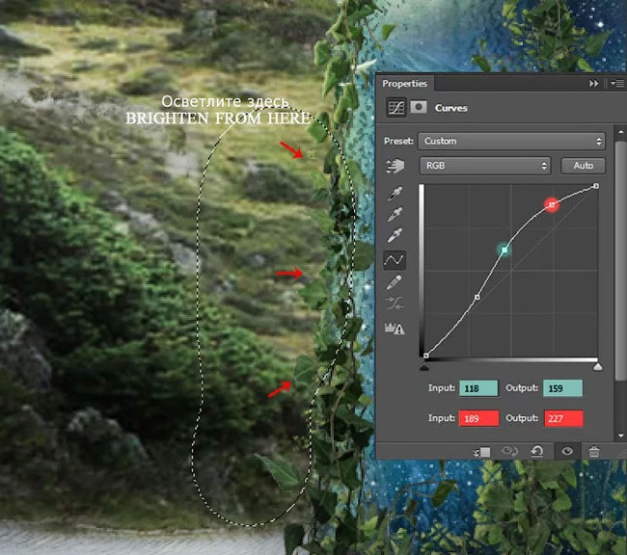Select the black point eyedropper
Screen dimensions: 627x555
395,194
